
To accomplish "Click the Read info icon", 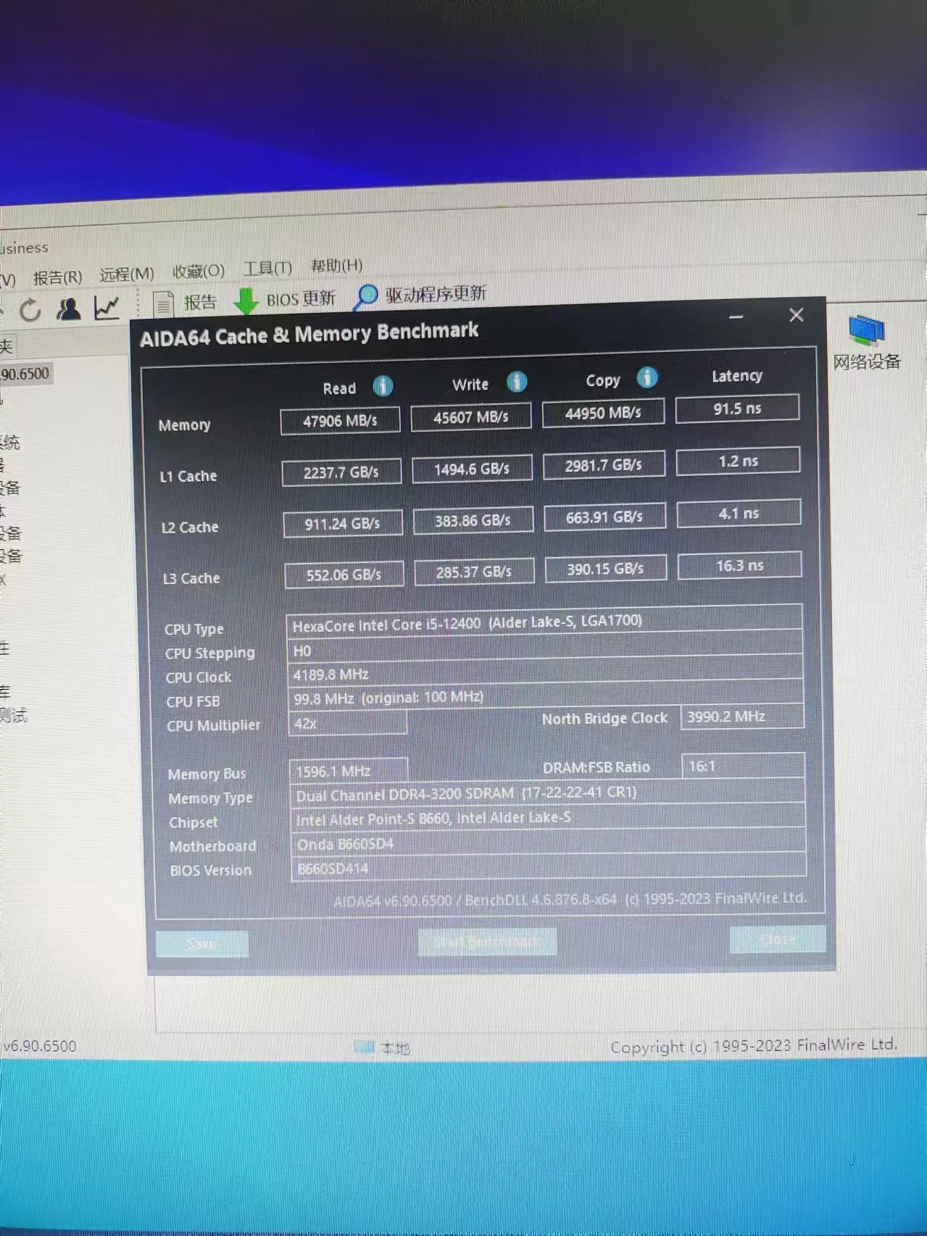I will click(x=383, y=385).
